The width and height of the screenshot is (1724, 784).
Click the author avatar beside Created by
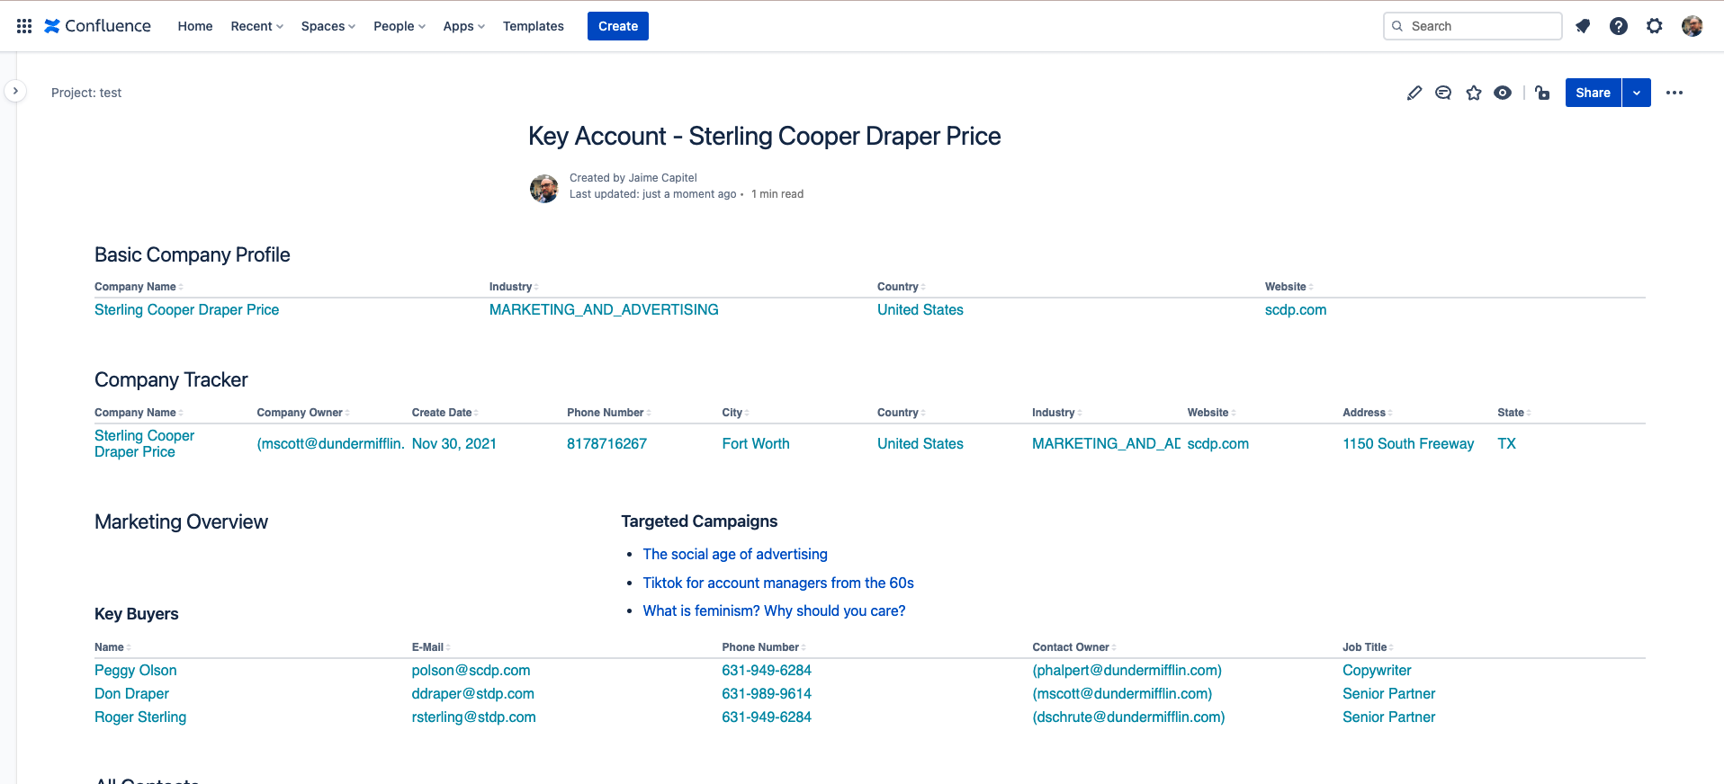(544, 189)
